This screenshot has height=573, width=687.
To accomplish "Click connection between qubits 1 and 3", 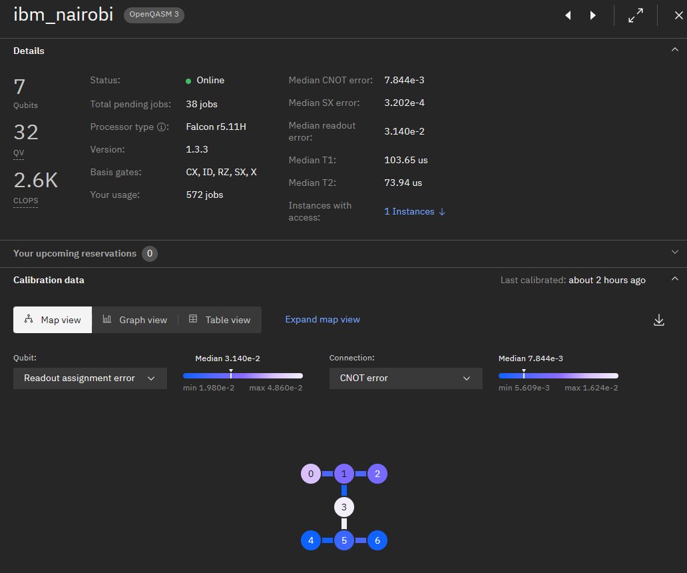I will 344,490.
